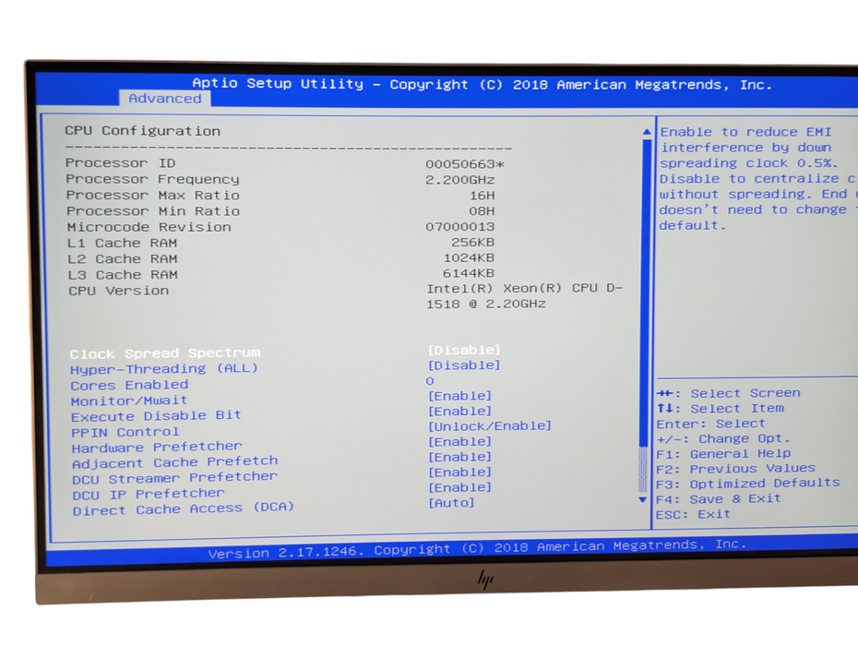Screen dimensions: 858x646
Task: Select Direct Cache Access (DCA) setting
Action: [x=184, y=508]
